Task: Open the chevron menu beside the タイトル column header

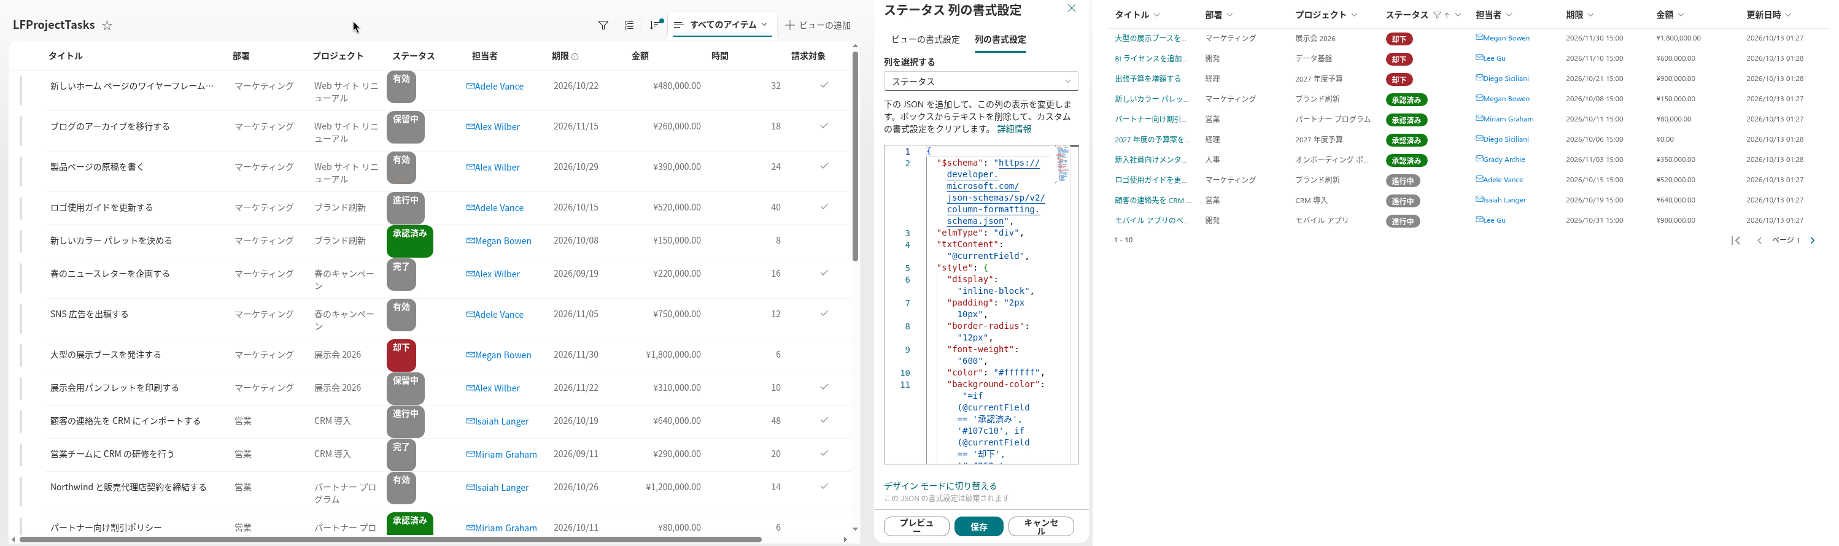Action: click(1157, 15)
